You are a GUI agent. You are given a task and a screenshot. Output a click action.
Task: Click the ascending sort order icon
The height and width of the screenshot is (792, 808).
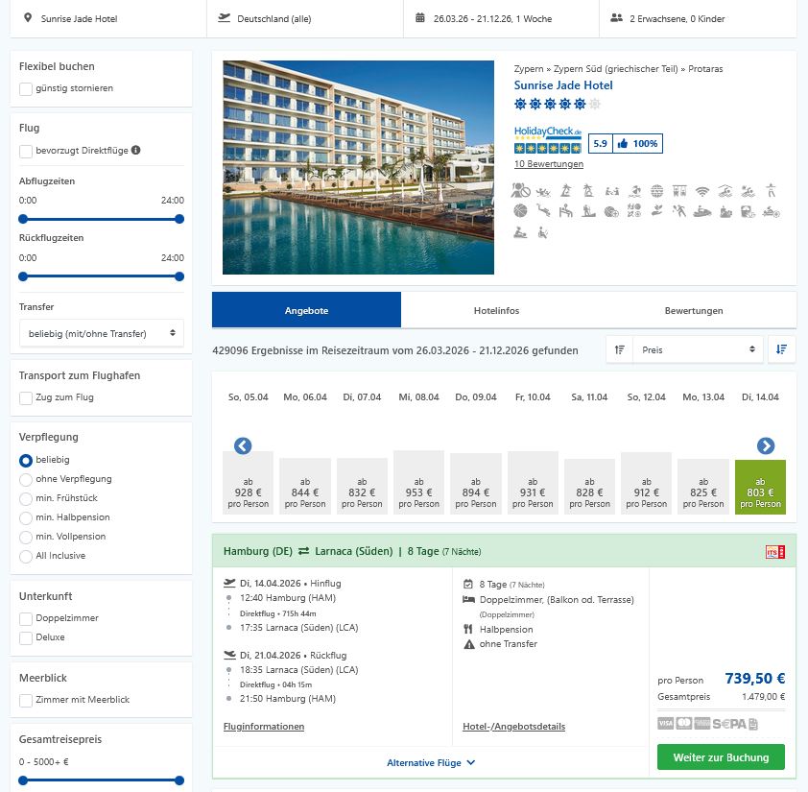click(621, 350)
